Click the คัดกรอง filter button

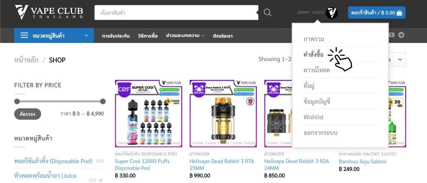pos(28,114)
